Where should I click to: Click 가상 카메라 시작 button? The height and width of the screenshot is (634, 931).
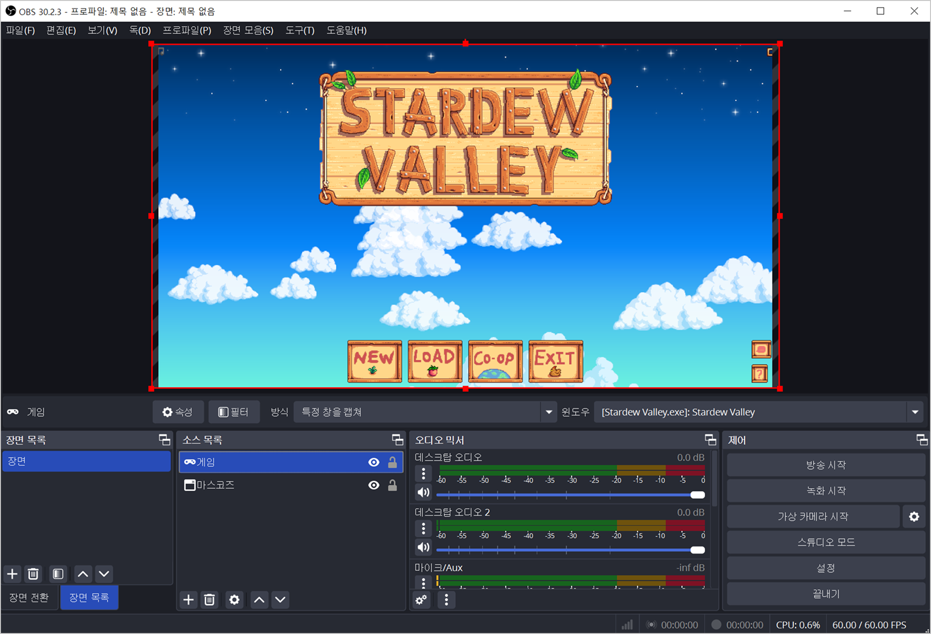(813, 516)
